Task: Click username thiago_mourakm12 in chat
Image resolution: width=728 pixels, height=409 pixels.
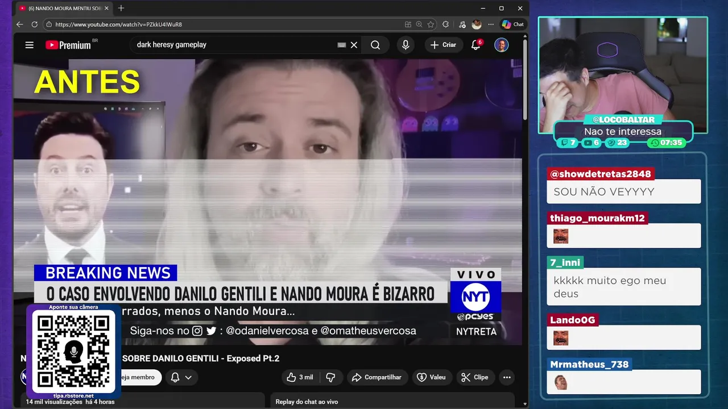Action: point(597,218)
